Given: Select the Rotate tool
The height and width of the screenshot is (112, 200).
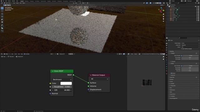Looking at the screenshot, I should (2, 16).
